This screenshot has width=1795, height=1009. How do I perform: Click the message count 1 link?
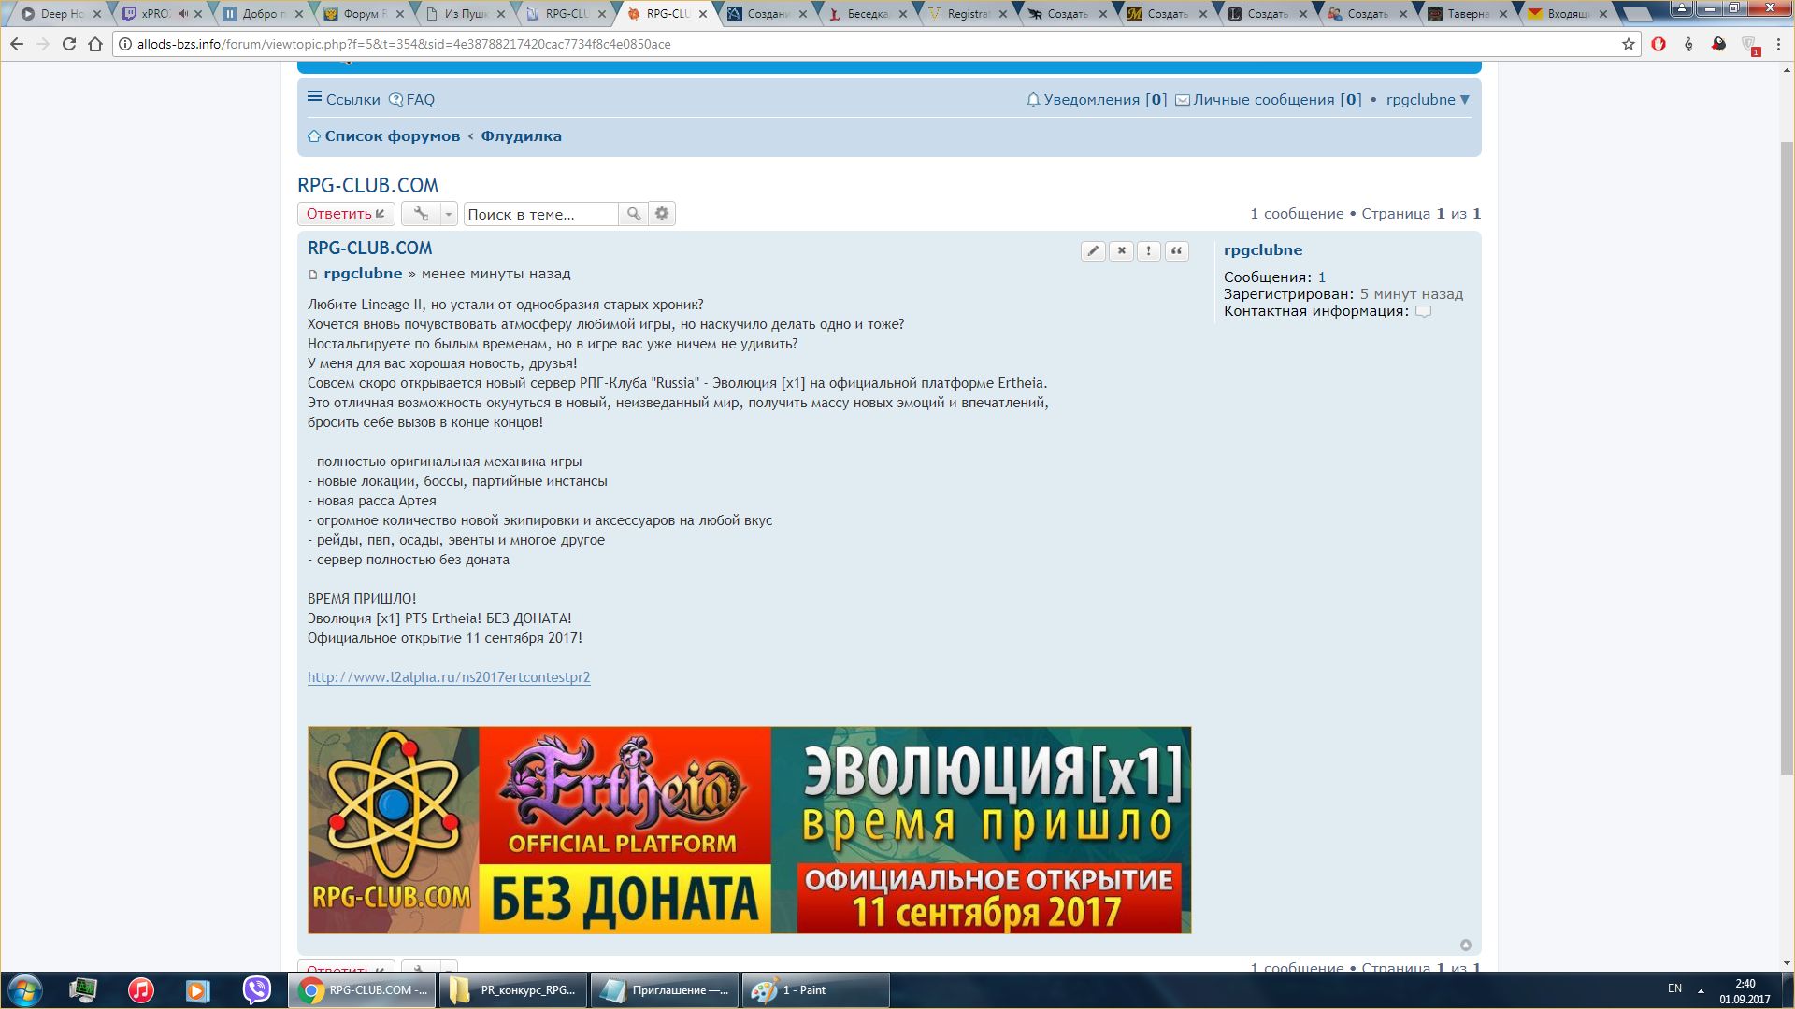(1322, 277)
